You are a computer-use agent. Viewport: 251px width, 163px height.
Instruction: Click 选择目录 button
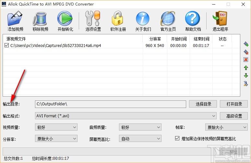point(203,104)
